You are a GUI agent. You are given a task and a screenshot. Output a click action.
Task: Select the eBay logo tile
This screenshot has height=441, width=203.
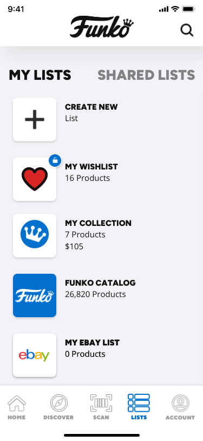pyautogui.click(x=35, y=355)
